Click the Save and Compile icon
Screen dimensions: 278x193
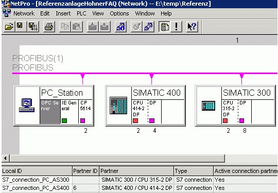33,27
